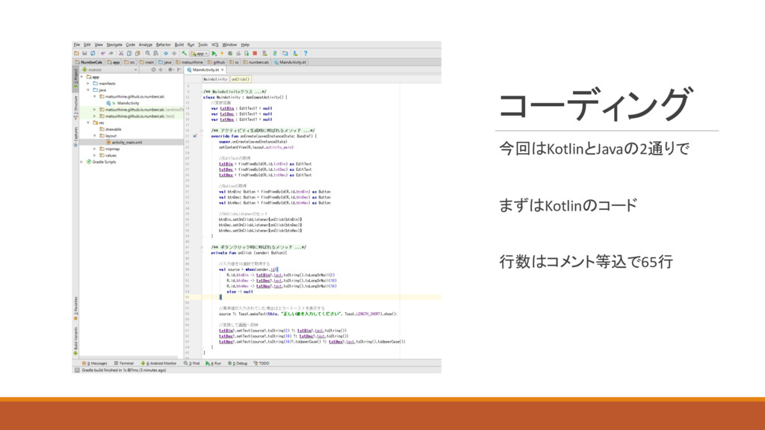Expand the mipmap folder node
765x430 pixels.
[x=95, y=149]
